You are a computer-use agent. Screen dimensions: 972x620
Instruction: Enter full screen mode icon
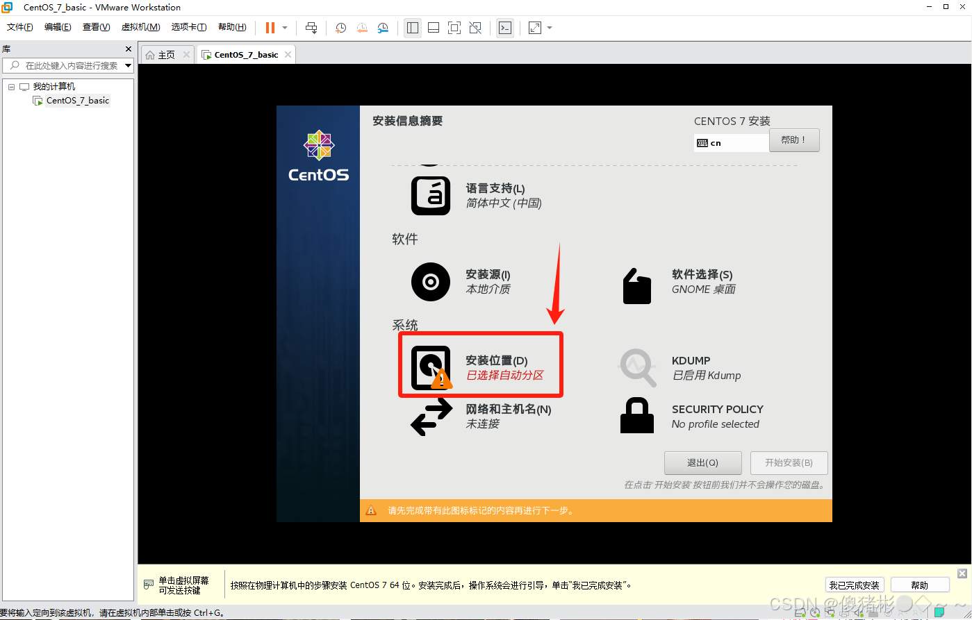click(x=454, y=28)
